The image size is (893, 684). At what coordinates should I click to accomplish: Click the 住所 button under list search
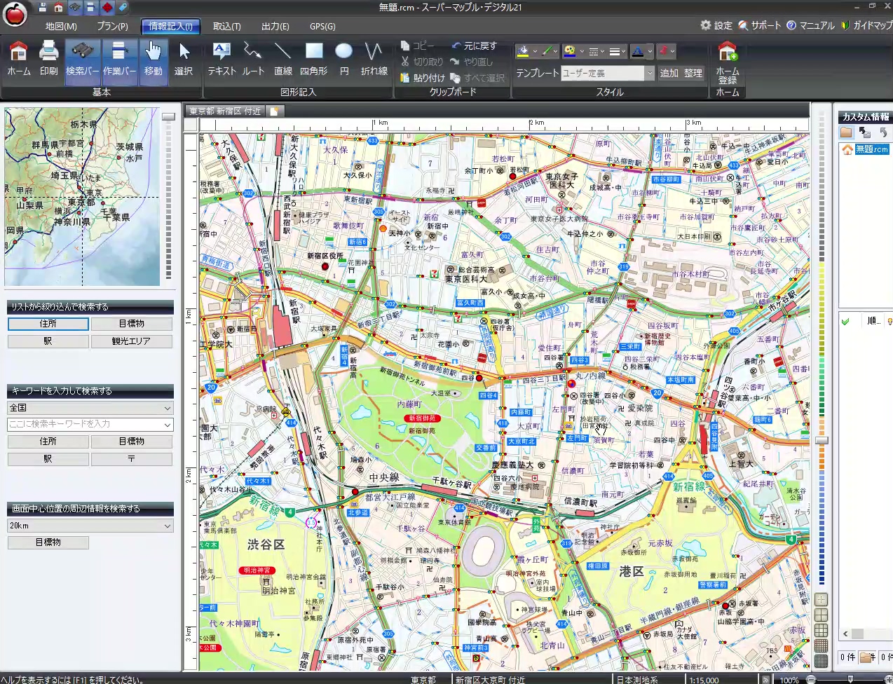tap(48, 324)
